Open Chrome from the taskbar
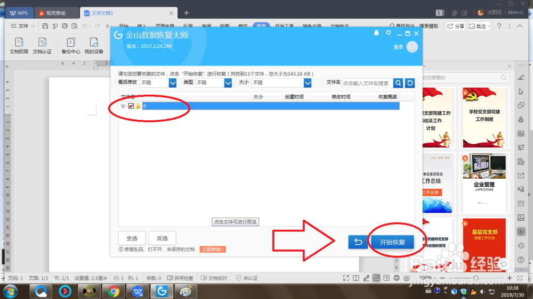Image resolution: width=533 pixels, height=299 pixels. point(114,291)
